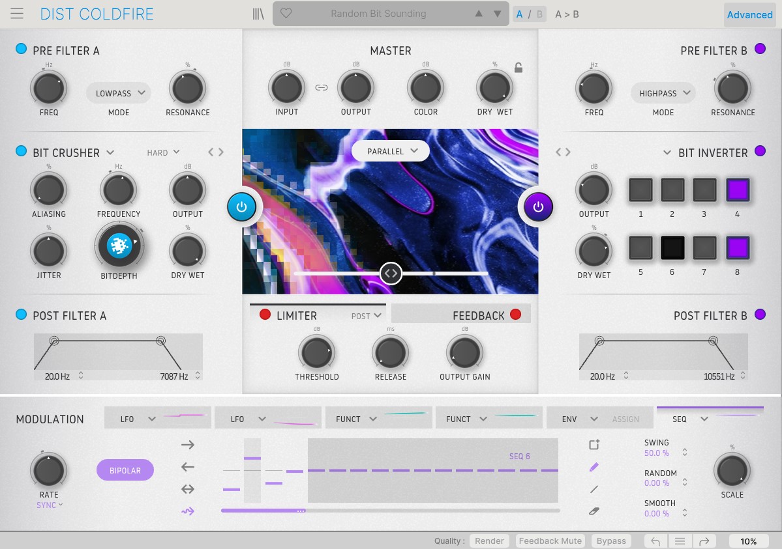Toggle the master dry wet lock icon

click(x=519, y=68)
